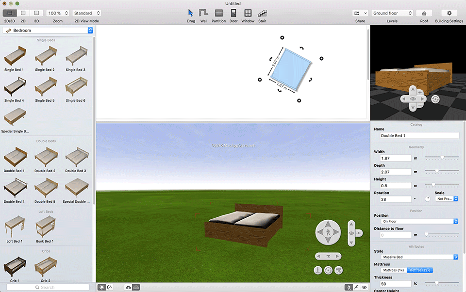Pick the Door tool
Viewport: 466px width, 292px height.
coord(233,14)
